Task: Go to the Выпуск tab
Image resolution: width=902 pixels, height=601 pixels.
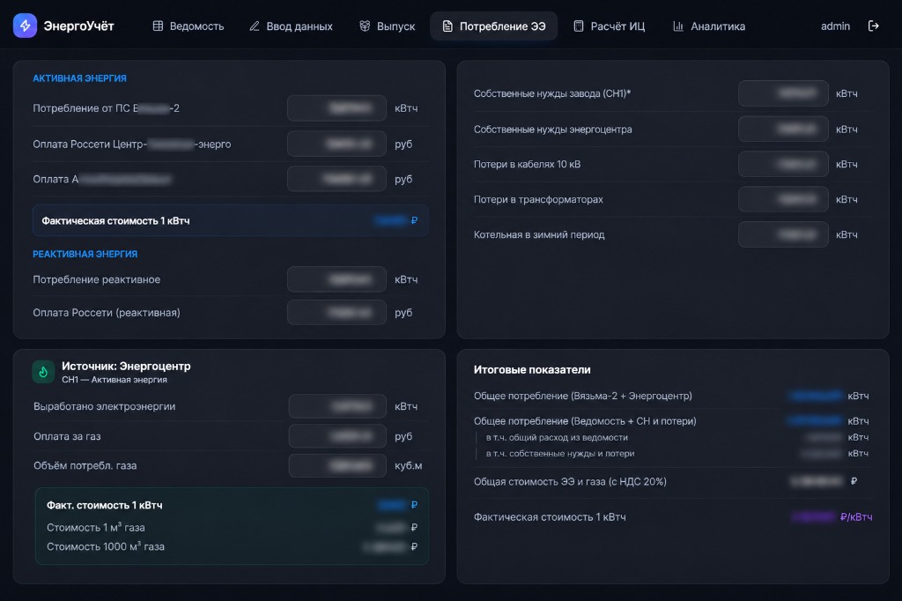Action: [388, 26]
